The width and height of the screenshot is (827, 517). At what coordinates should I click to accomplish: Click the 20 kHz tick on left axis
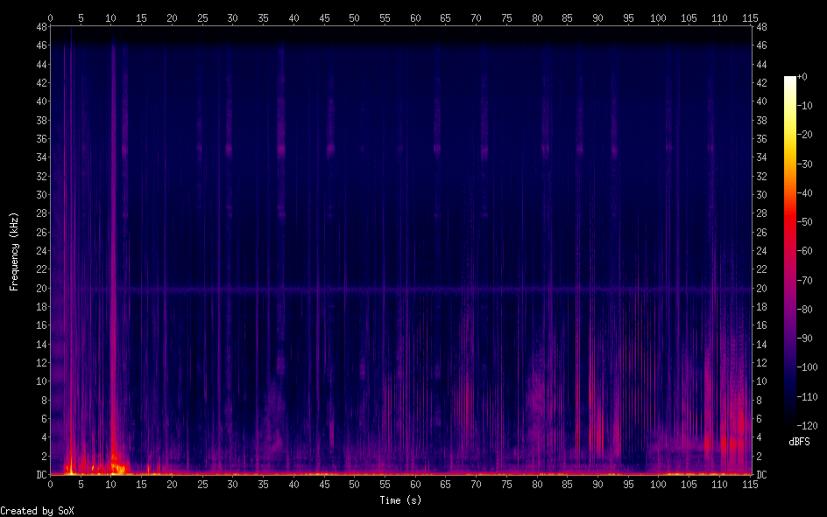[39, 288]
